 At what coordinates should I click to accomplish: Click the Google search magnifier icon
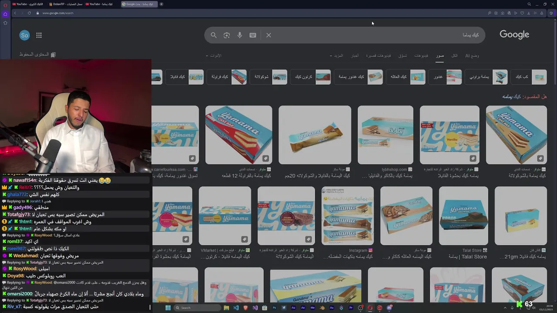tap(214, 35)
